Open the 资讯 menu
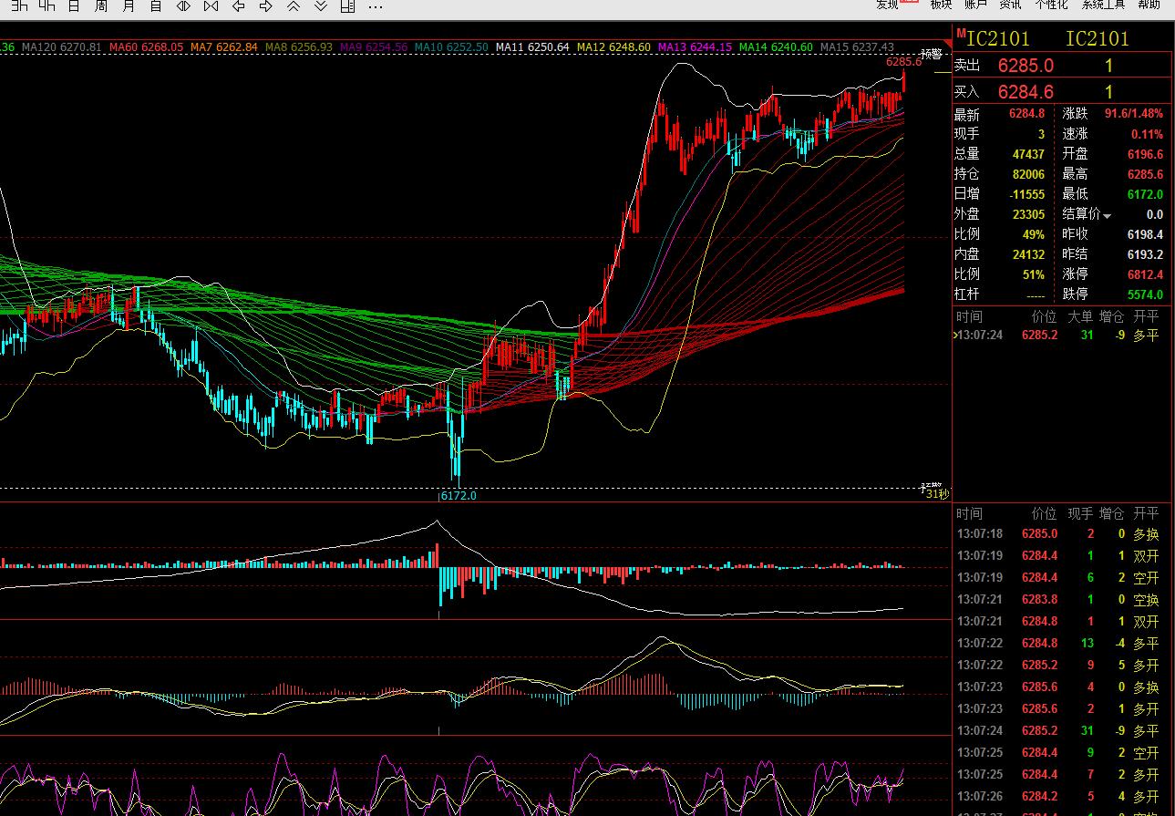This screenshot has height=816, width=1175. point(1010,5)
